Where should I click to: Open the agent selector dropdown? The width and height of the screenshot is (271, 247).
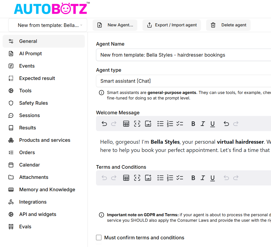48,25
